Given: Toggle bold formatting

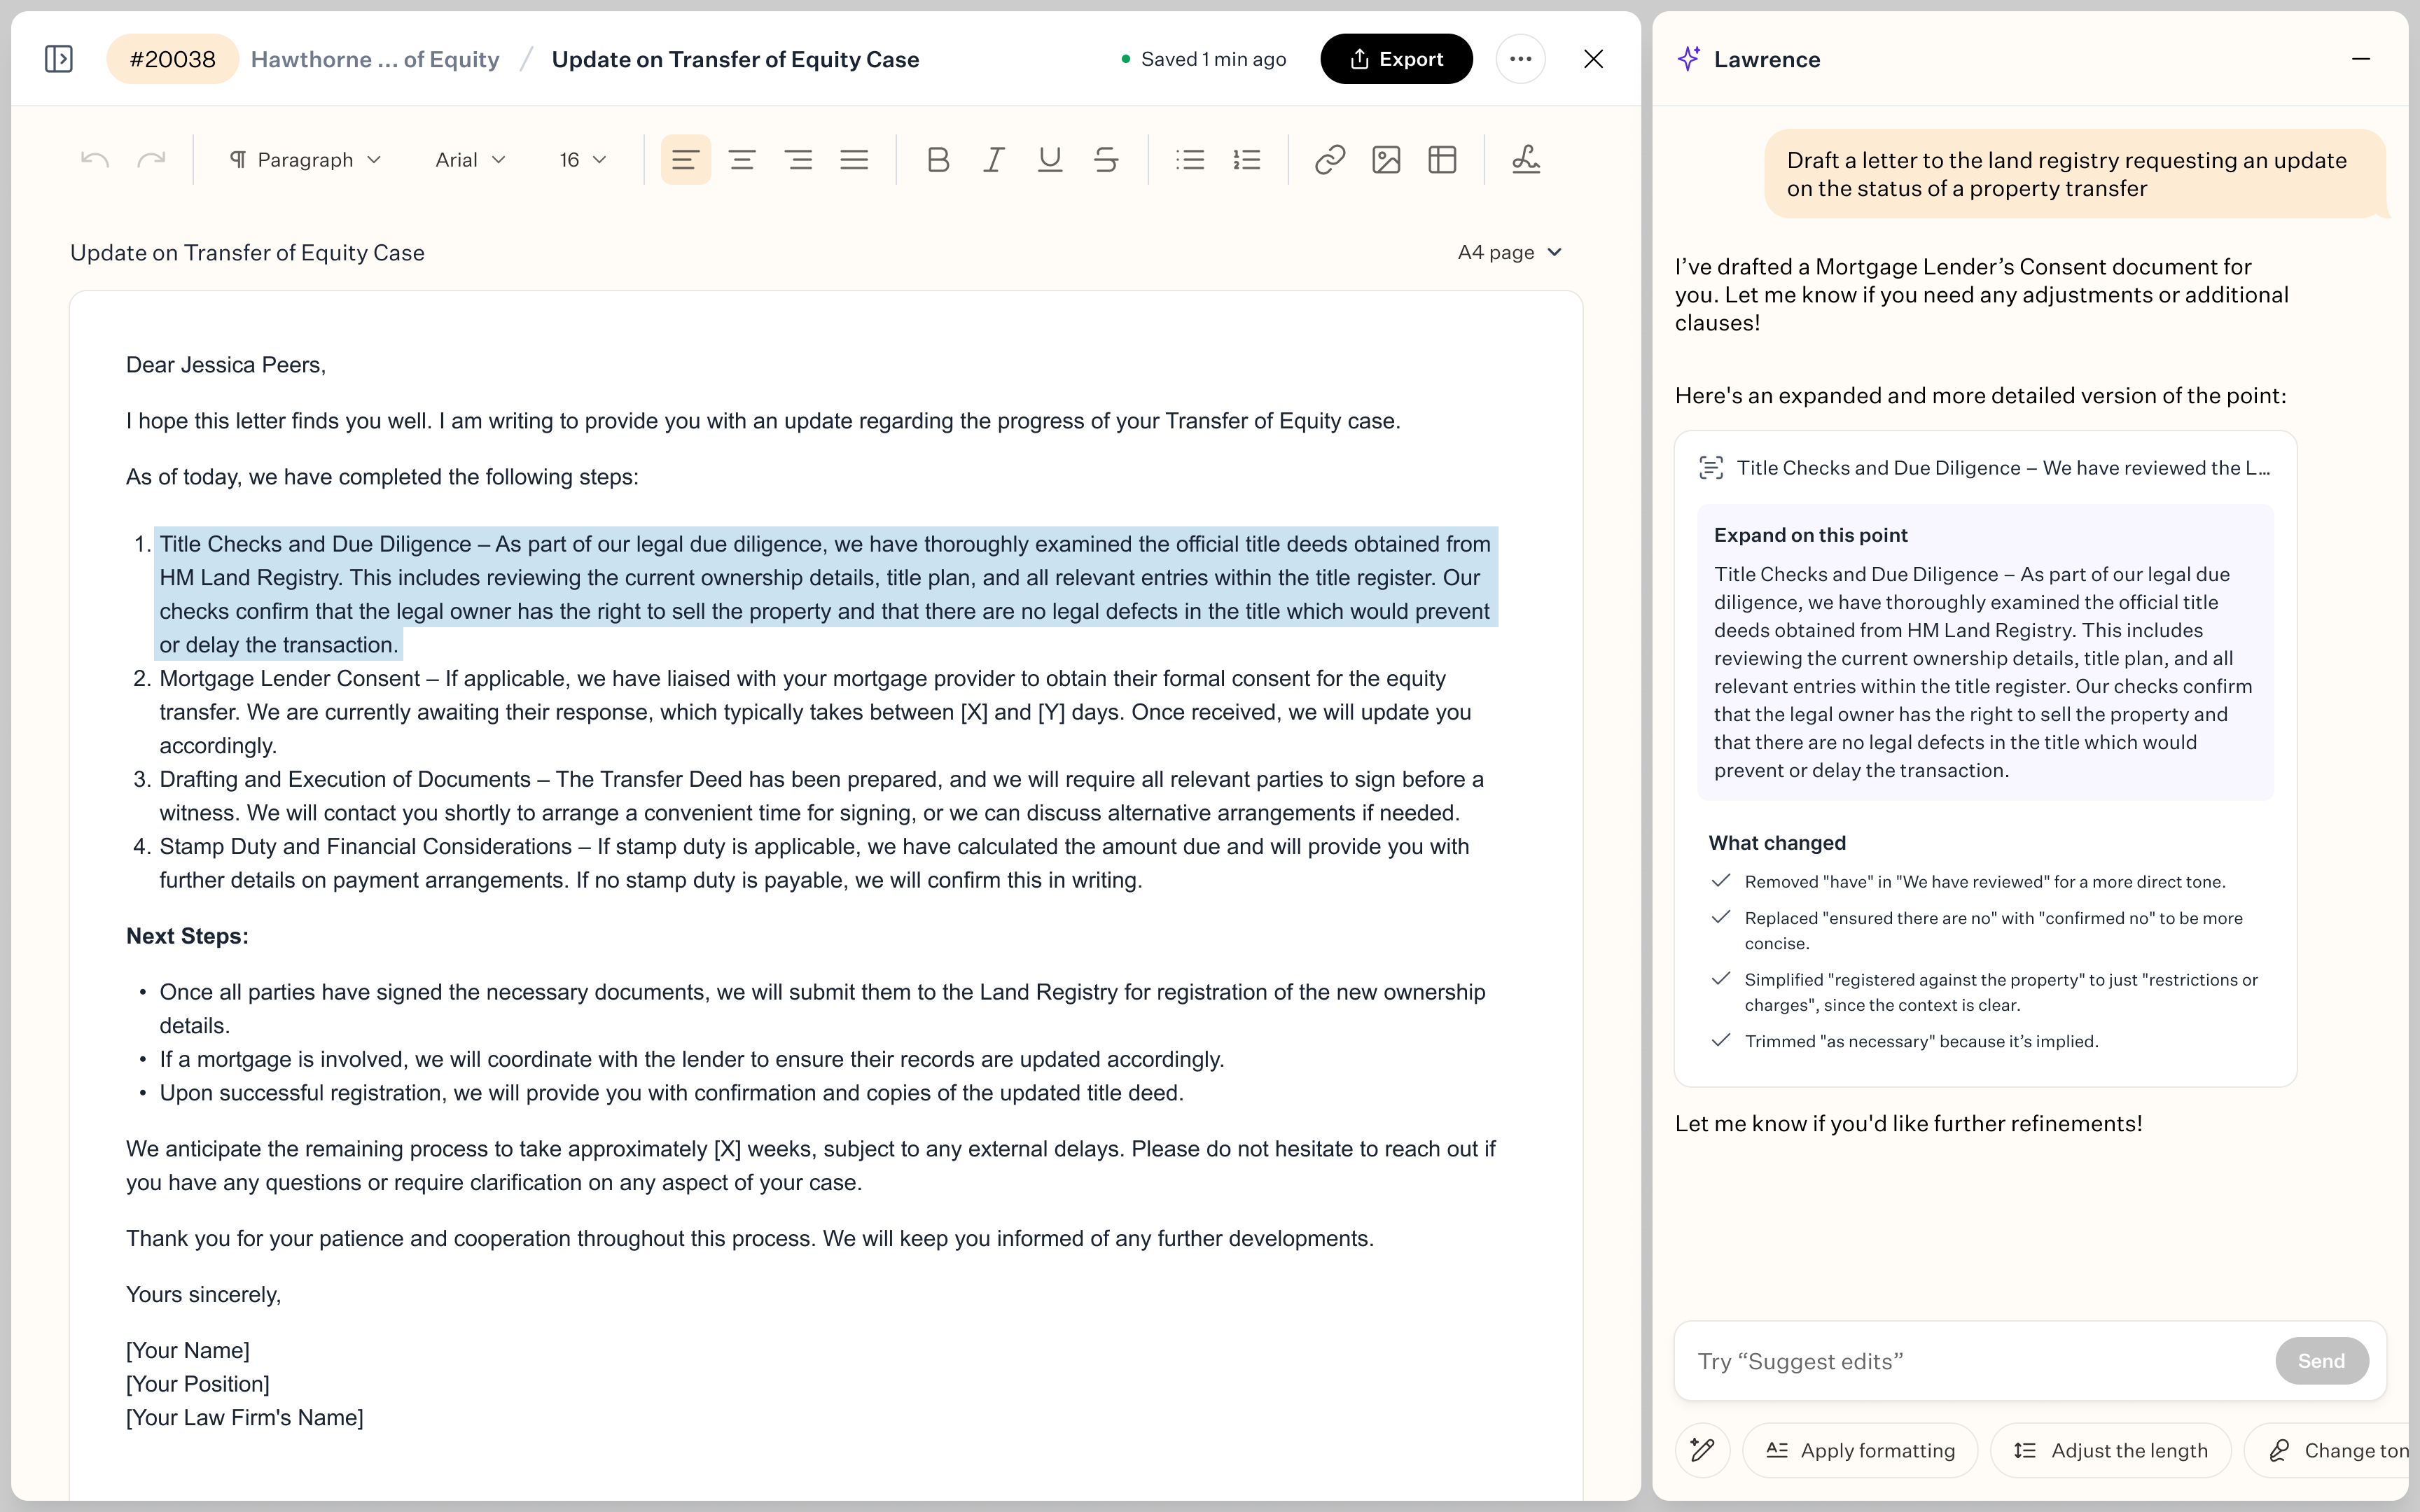Looking at the screenshot, I should (x=938, y=160).
